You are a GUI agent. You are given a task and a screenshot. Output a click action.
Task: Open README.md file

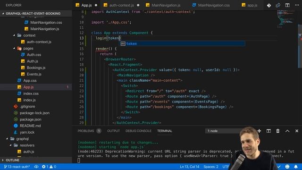coord(30,126)
